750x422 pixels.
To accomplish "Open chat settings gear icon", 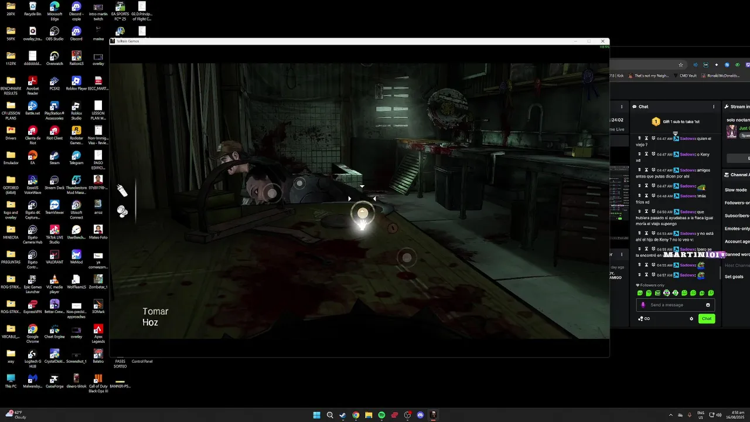I will click(691, 319).
